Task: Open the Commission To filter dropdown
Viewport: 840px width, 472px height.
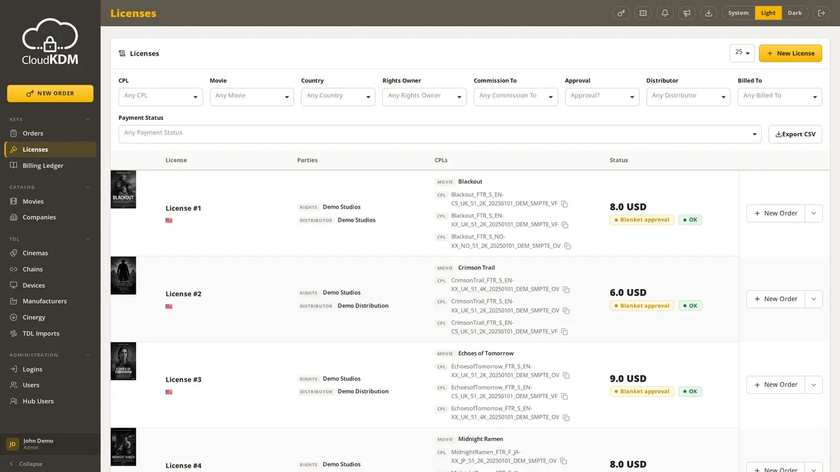Action: 516,96
